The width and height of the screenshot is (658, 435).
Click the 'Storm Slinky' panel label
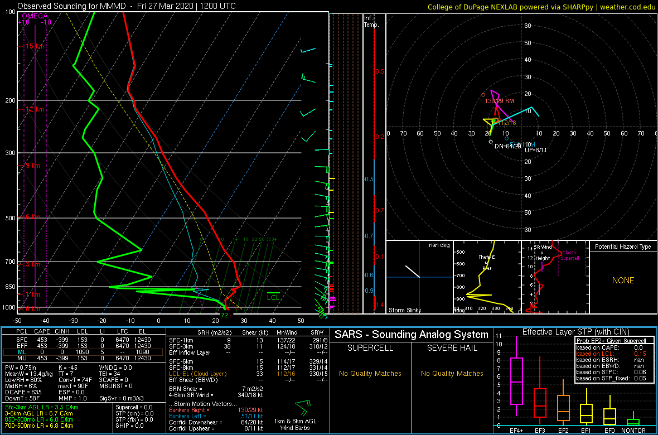[404, 310]
